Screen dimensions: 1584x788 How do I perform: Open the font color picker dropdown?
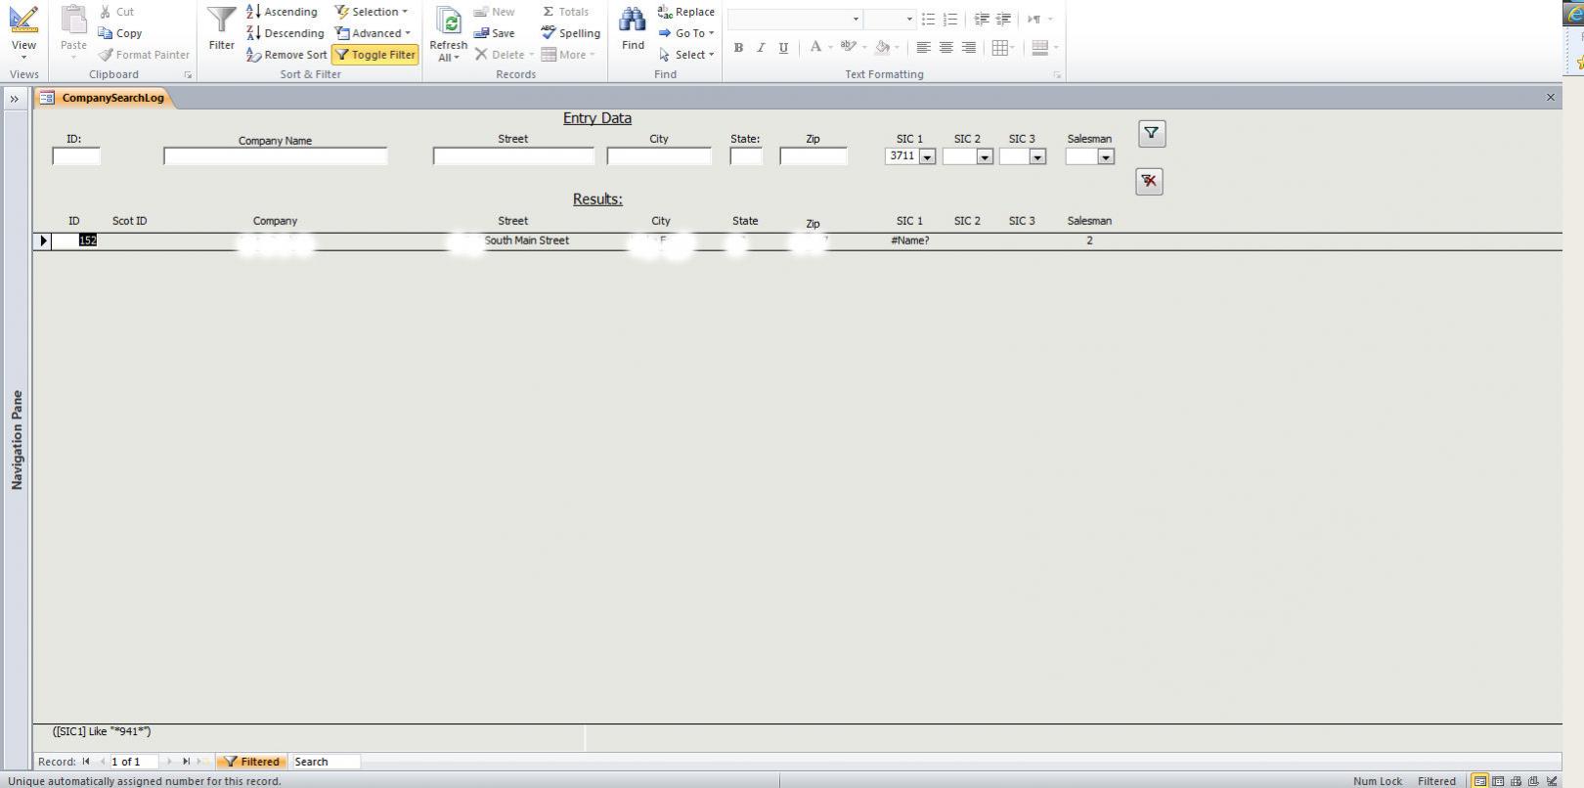[830, 47]
